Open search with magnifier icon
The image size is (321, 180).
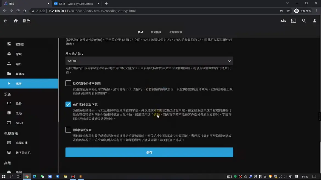pyautogui.click(x=304, y=21)
